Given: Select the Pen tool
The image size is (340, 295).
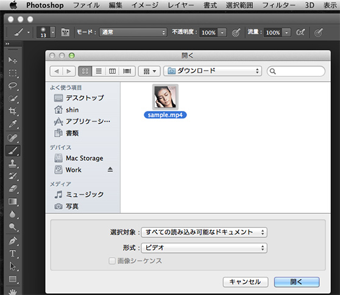Looking at the screenshot, I should pyautogui.click(x=13, y=241).
